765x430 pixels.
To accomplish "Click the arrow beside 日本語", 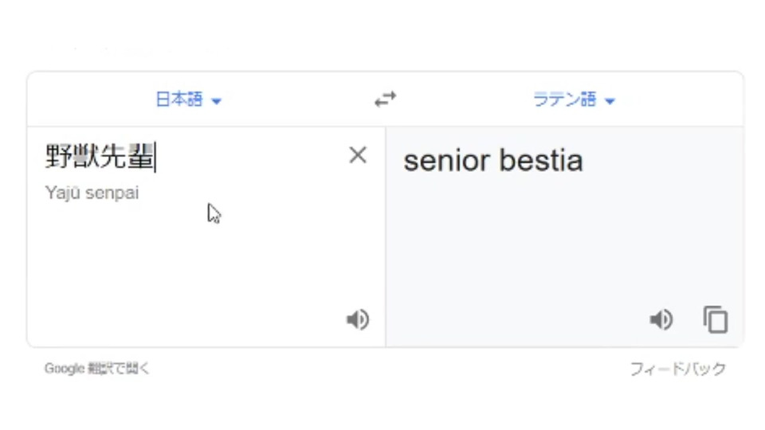I will click(216, 101).
